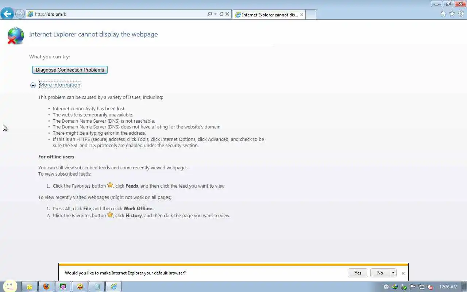Image resolution: width=467 pixels, height=292 pixels.
Task: Click text 'Internet connectivity has been lost.'
Action: [89, 108]
